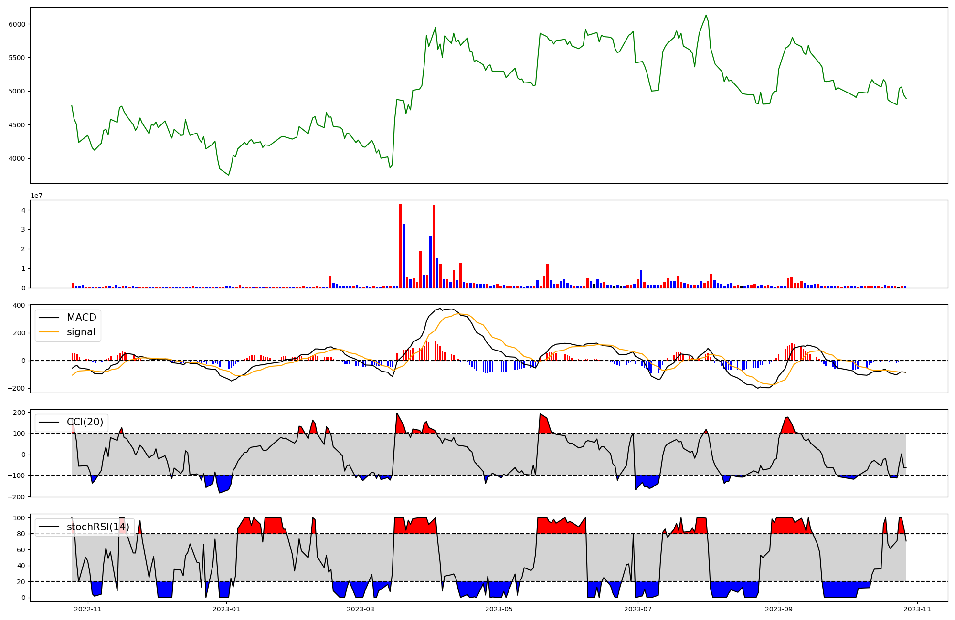Click the 2023-01 date tick label

point(226,609)
